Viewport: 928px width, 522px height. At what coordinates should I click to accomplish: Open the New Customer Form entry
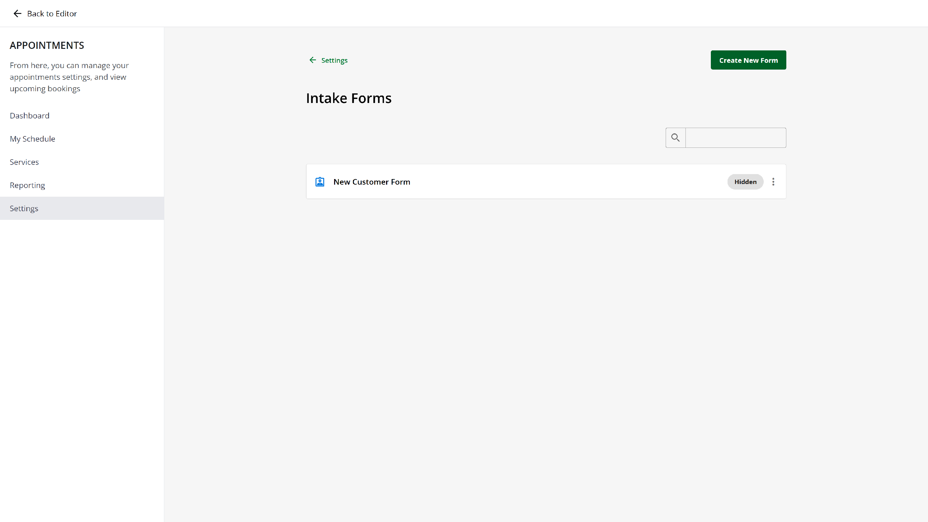pos(372,182)
